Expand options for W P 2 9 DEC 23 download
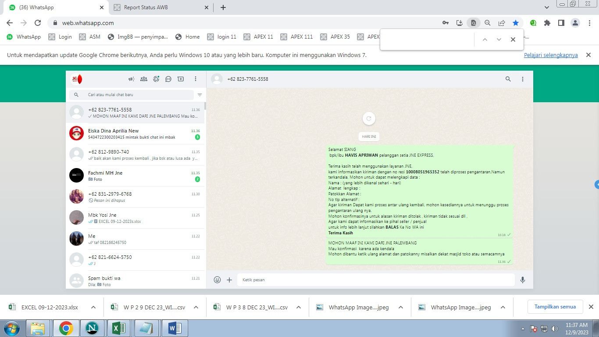599x337 pixels. point(196,307)
